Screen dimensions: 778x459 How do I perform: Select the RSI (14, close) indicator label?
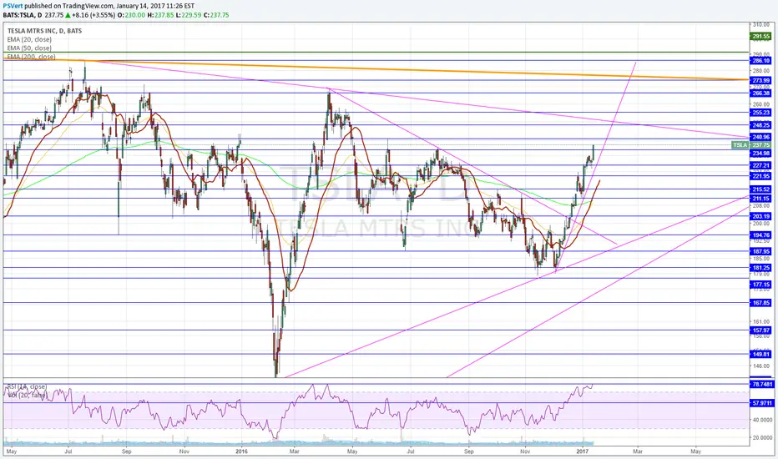(x=27, y=386)
